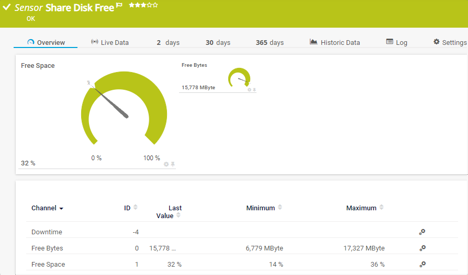The height and width of the screenshot is (275, 468).
Task: Sort by the Minimum column arrows
Action: pyautogui.click(x=280, y=208)
